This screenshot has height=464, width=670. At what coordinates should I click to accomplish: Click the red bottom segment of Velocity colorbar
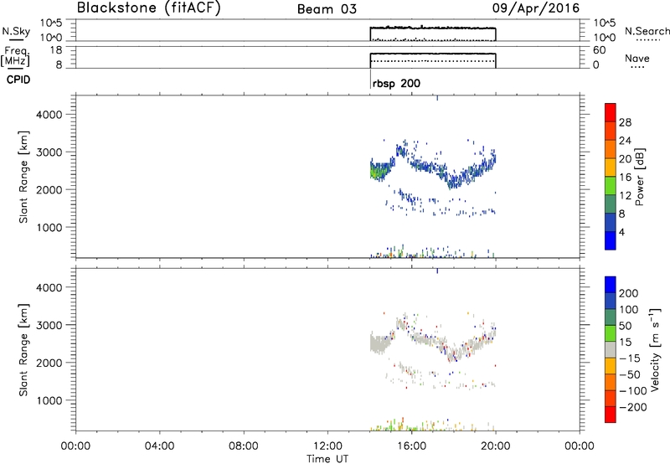click(x=611, y=415)
